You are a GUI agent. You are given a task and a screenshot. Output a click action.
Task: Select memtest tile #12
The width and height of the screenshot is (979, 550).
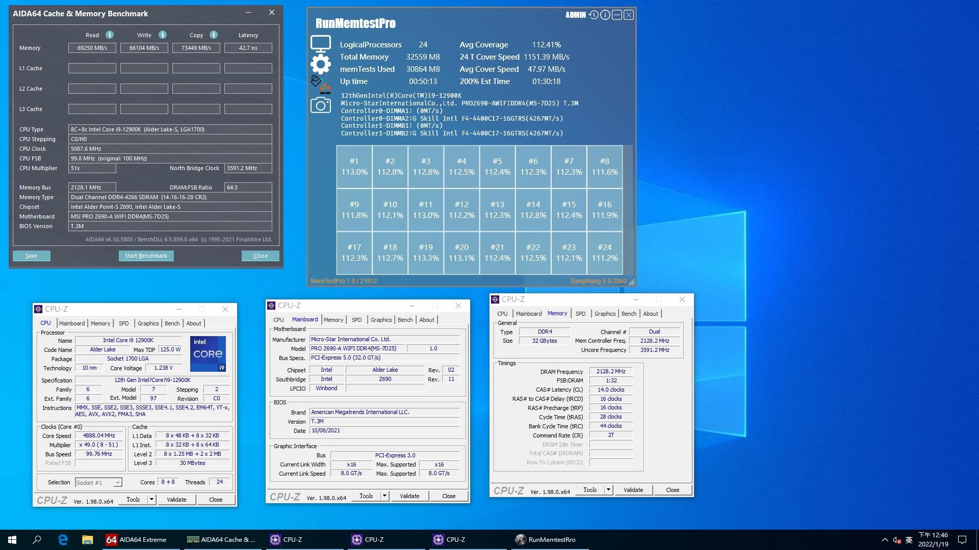(x=461, y=209)
